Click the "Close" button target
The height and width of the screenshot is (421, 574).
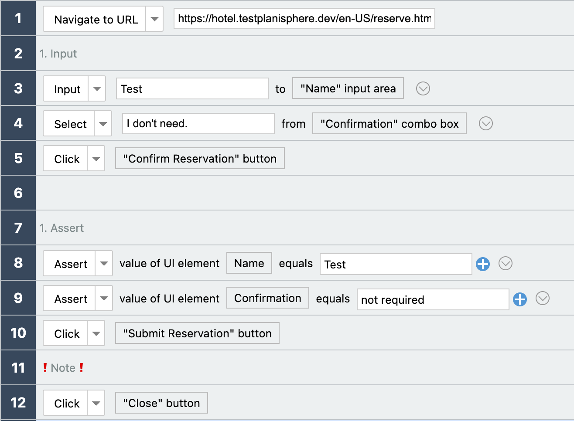point(161,403)
